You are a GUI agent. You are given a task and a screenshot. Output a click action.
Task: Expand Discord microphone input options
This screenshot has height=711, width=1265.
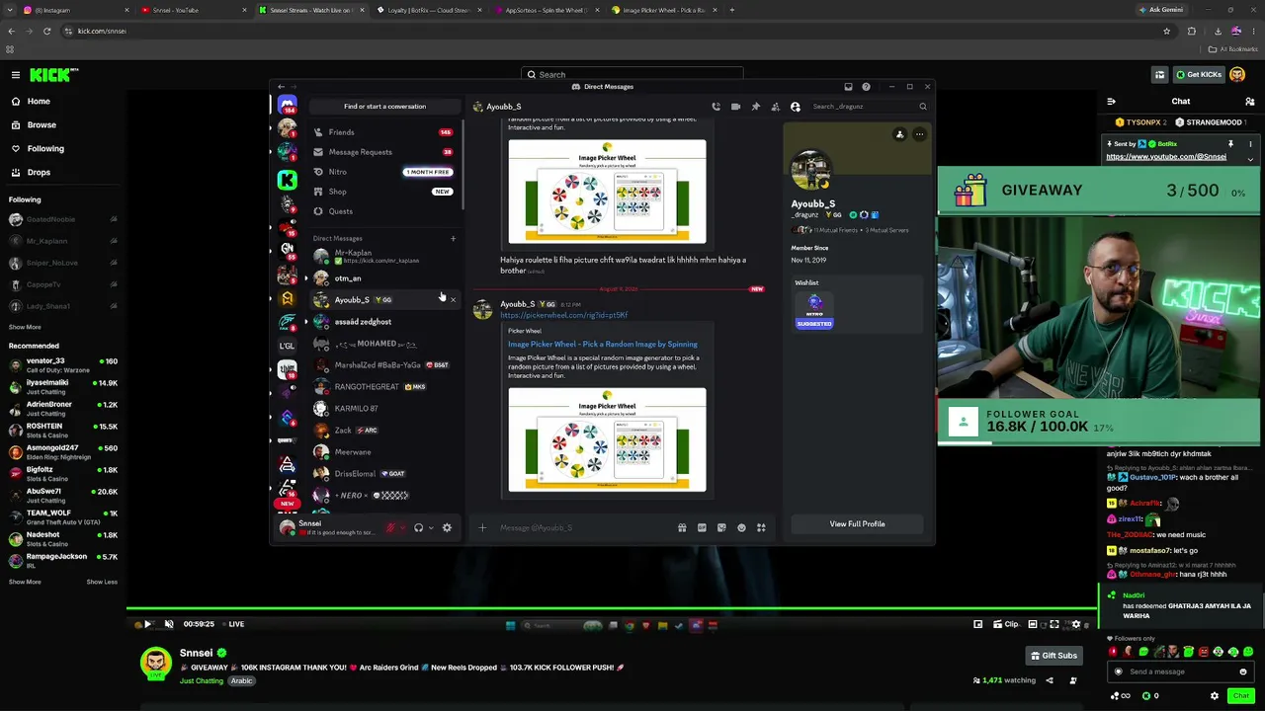[x=402, y=527]
